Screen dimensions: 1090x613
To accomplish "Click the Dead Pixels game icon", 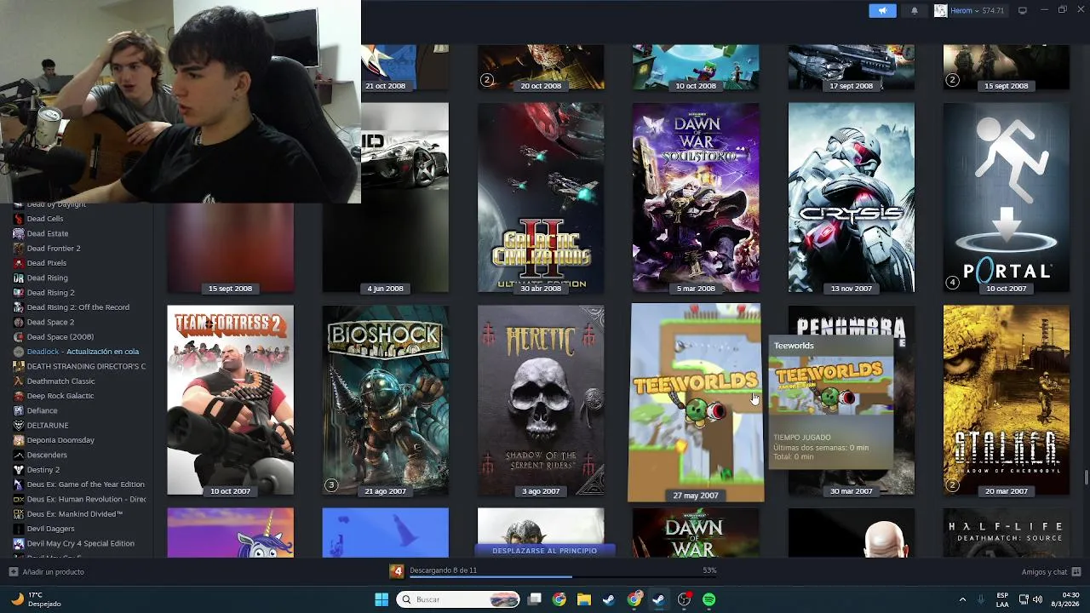I will tap(19, 263).
